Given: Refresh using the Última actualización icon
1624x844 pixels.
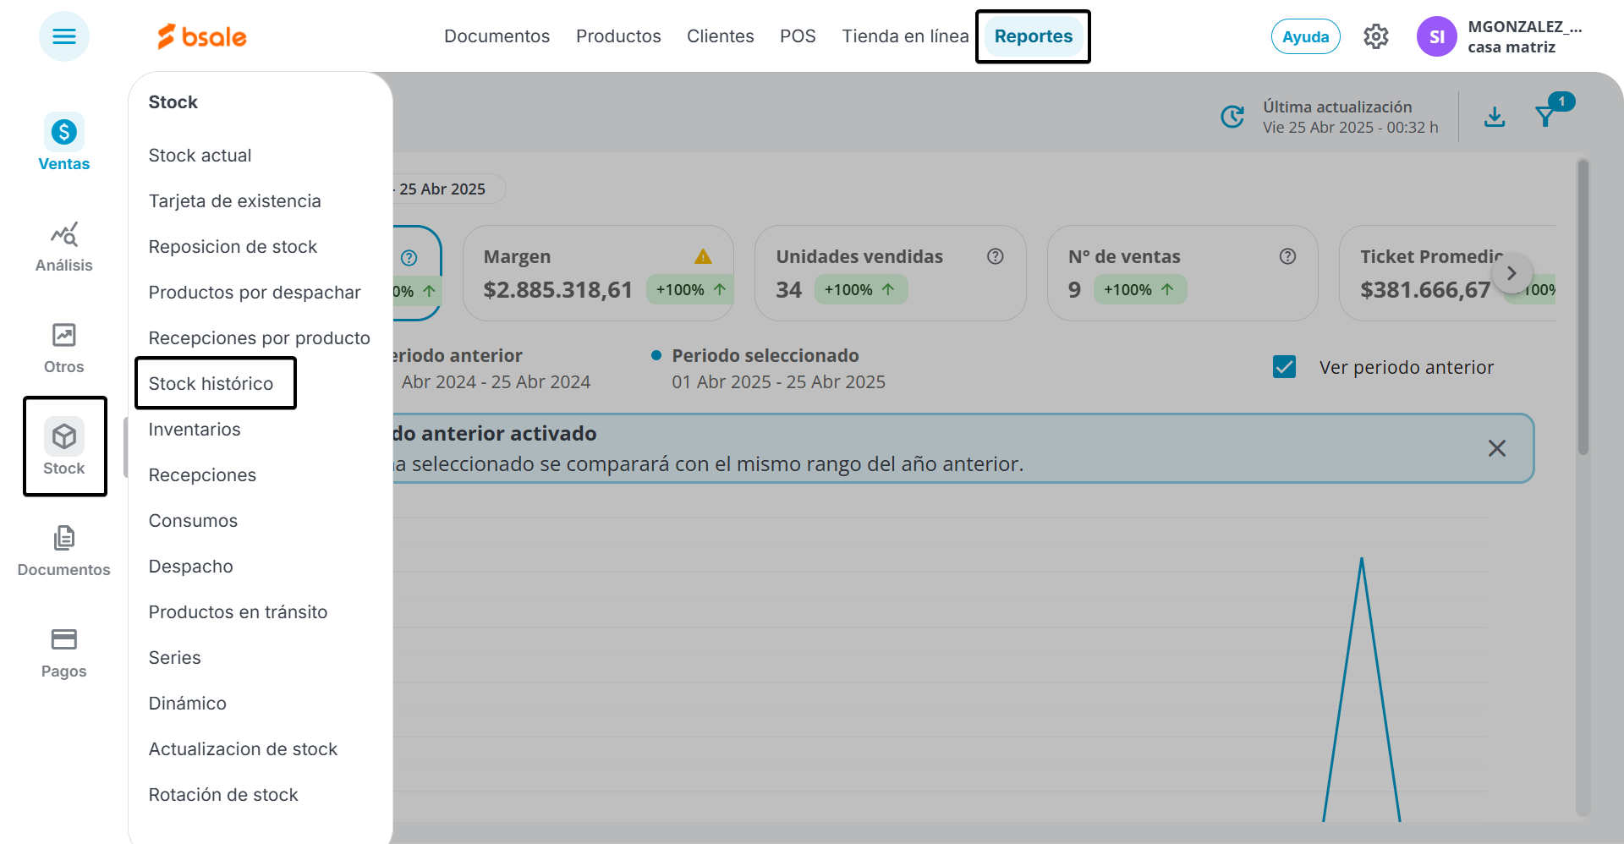Looking at the screenshot, I should coord(1233,117).
